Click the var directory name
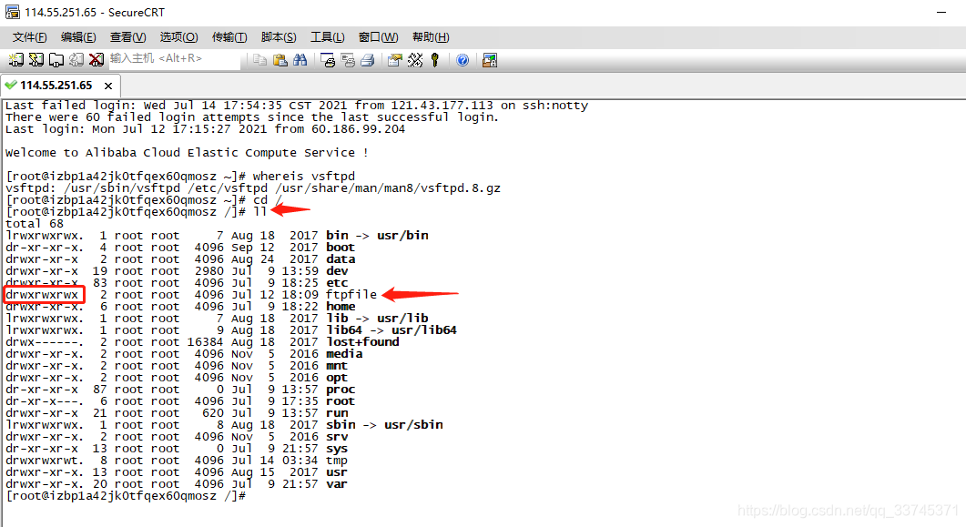The width and height of the screenshot is (966, 527). [336, 484]
